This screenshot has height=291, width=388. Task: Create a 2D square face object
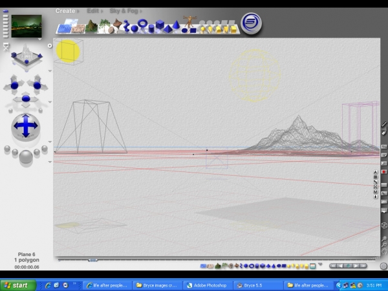click(x=193, y=30)
